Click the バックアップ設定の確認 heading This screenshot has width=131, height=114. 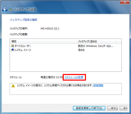tap(23, 20)
